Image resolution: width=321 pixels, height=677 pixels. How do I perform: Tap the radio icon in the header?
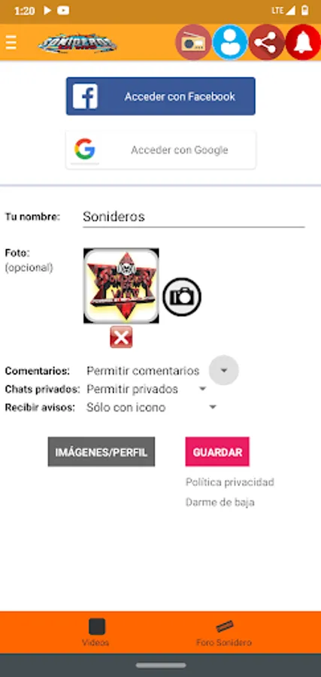pyautogui.click(x=193, y=42)
